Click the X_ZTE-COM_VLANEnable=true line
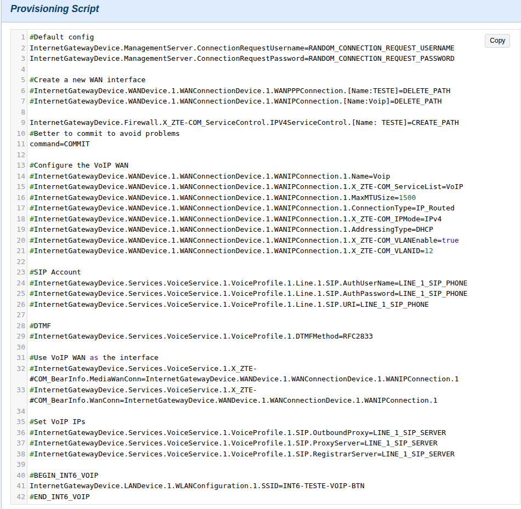 pos(244,241)
